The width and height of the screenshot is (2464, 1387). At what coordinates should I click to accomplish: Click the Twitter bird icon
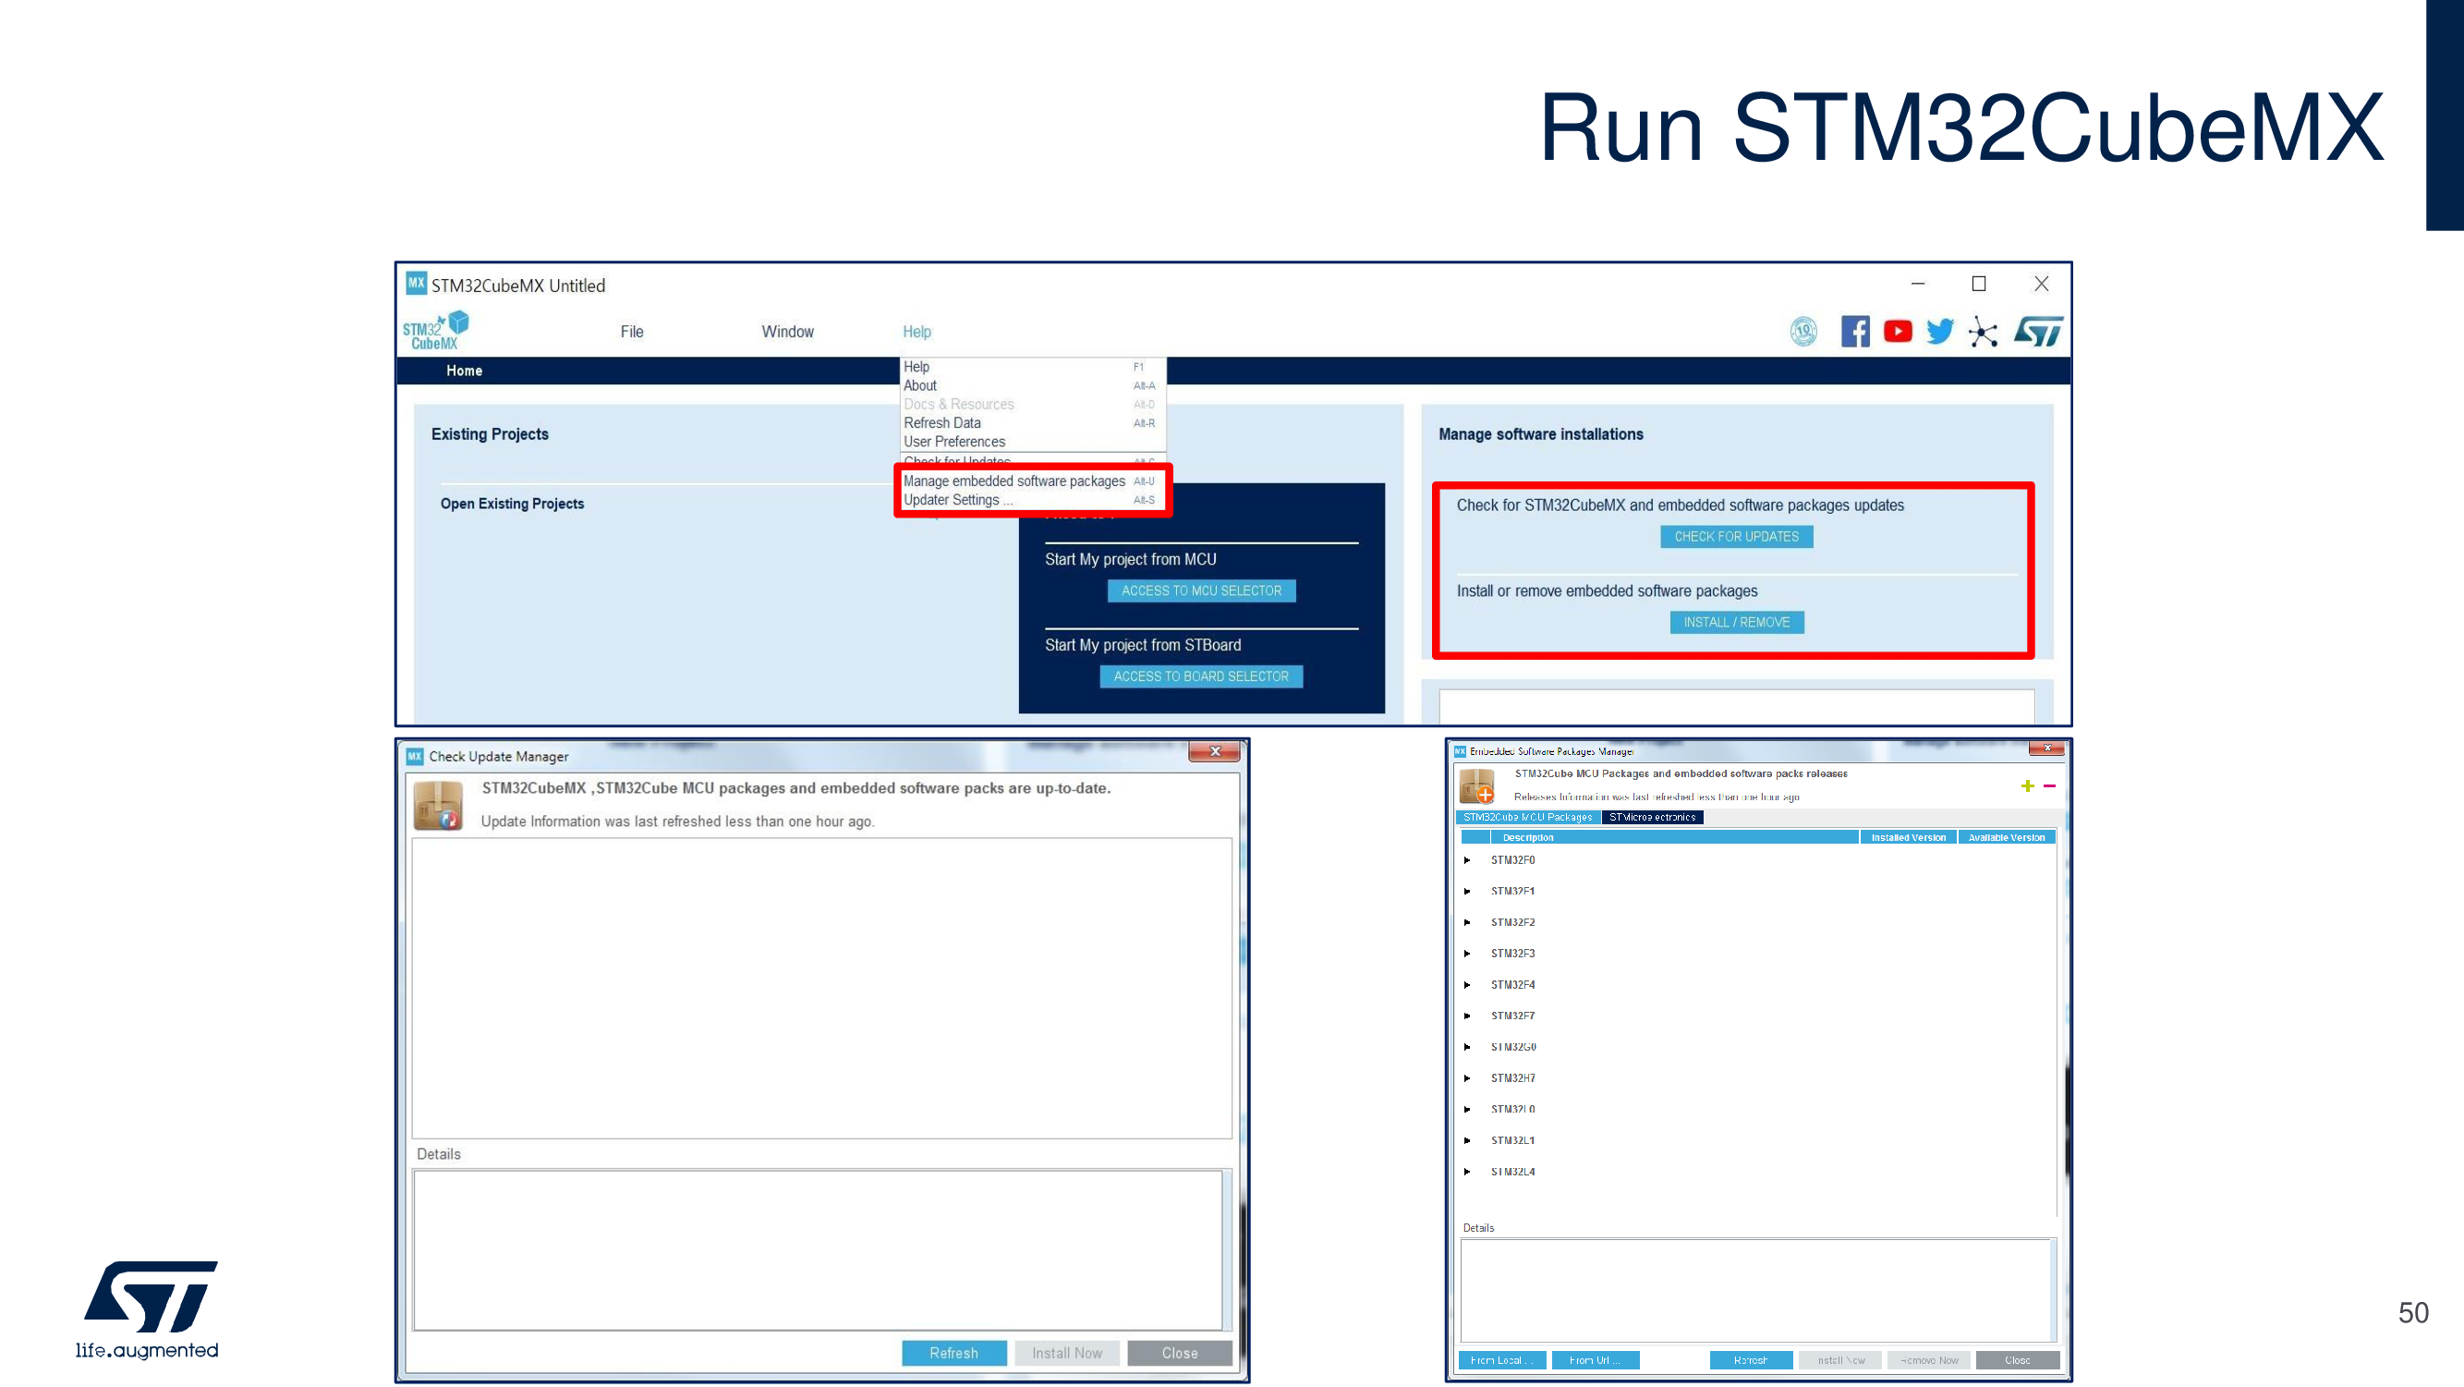[x=1940, y=332]
